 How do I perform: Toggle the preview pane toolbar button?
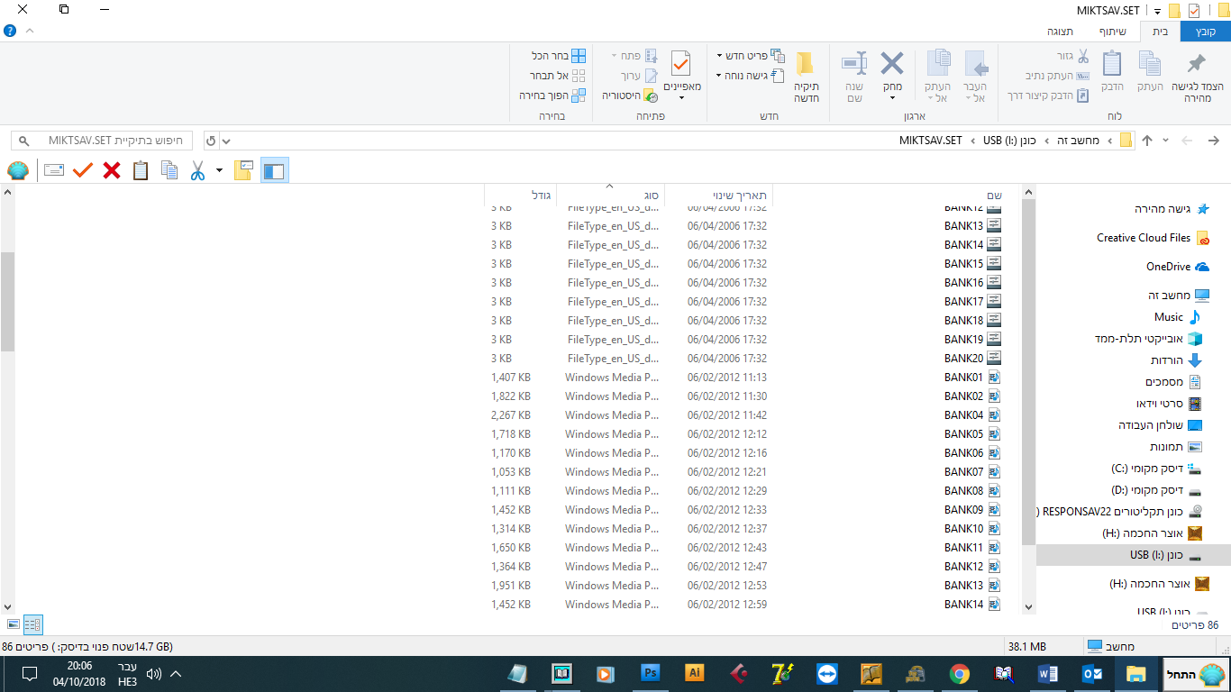point(274,170)
